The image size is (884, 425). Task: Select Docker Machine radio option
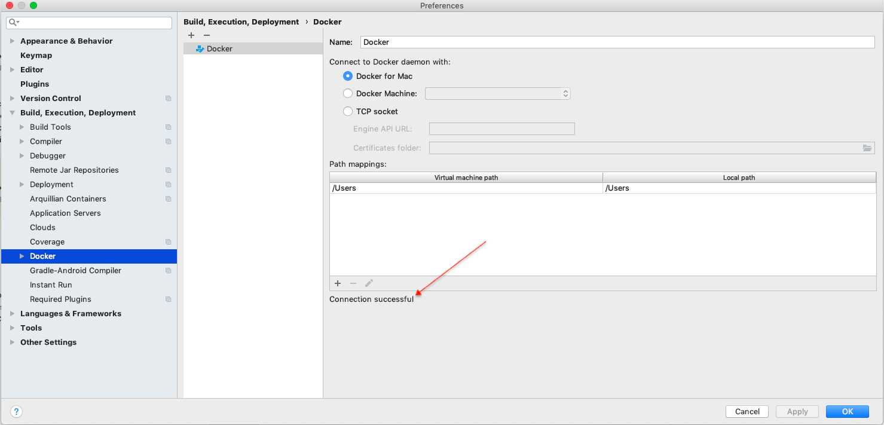click(x=348, y=93)
